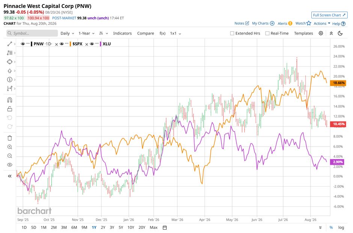Screen dimensions: 353x233
Task: Click the Notes edit icon
Action: click(x=247, y=23)
